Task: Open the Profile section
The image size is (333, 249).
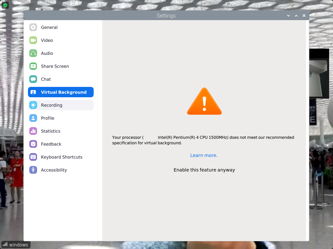Action: [61, 118]
